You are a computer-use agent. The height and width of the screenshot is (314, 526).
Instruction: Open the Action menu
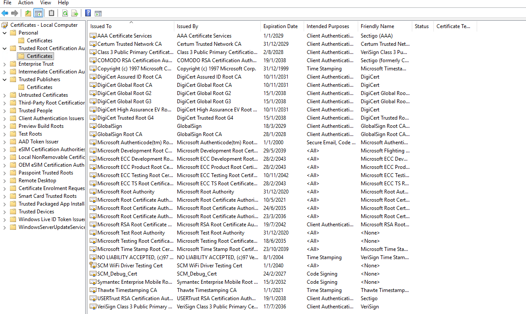[26, 3]
